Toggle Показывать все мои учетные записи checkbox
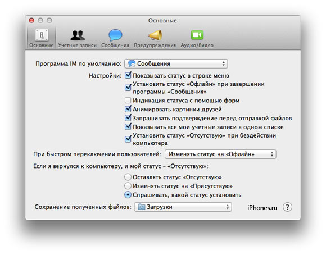 coord(128,126)
